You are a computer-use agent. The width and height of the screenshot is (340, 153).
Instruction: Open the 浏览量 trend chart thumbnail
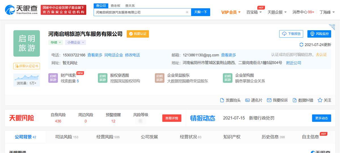pos(27,80)
